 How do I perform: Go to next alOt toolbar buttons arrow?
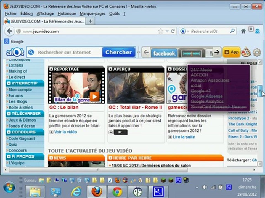[x=217, y=52]
